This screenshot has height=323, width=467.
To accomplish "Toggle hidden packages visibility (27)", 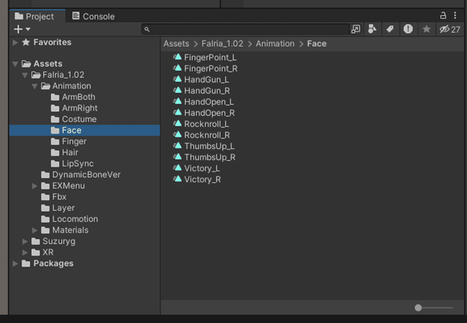I will point(449,29).
